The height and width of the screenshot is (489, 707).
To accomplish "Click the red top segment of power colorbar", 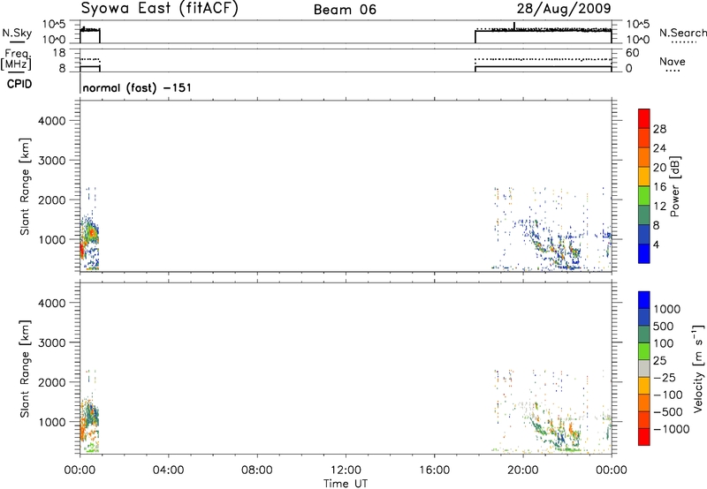I will pos(644,118).
